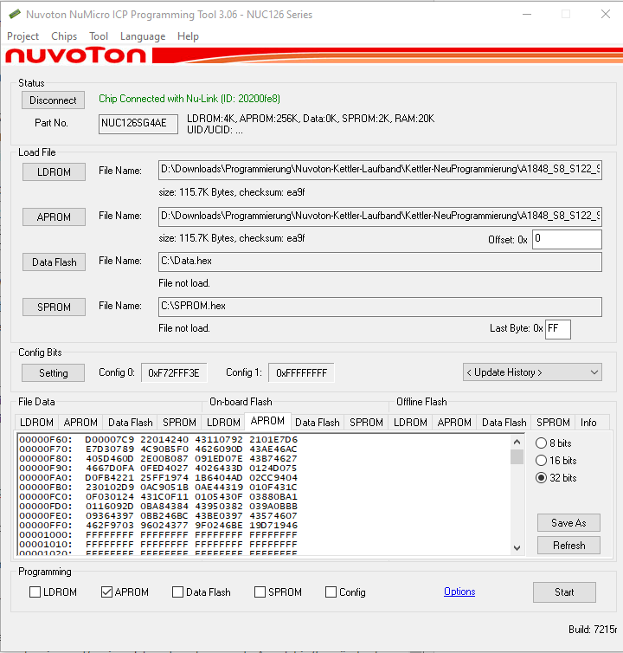
Task: Switch to Offline Flash LDROM tab
Action: [410, 423]
